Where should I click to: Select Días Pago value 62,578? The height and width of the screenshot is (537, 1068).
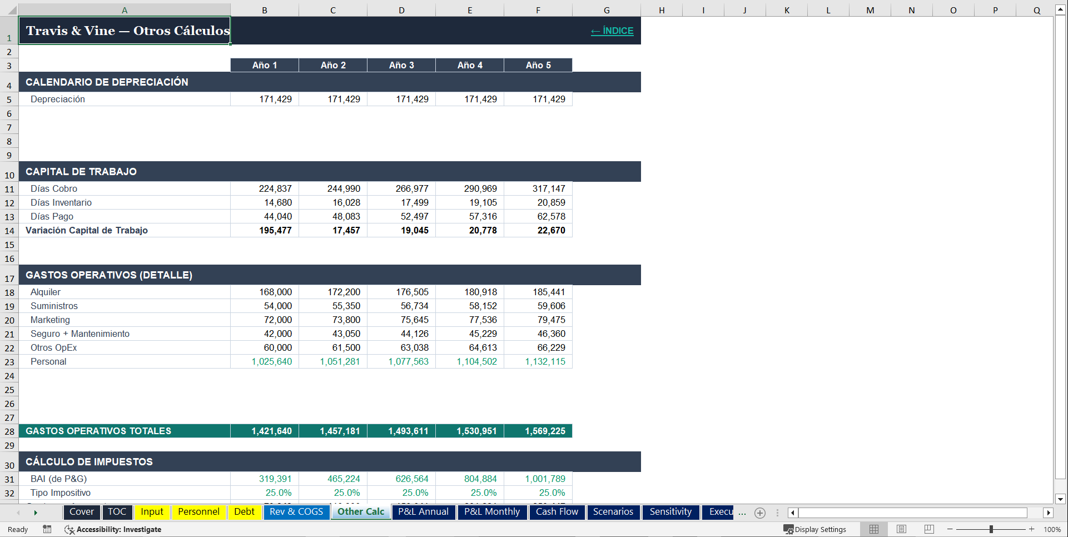(538, 216)
